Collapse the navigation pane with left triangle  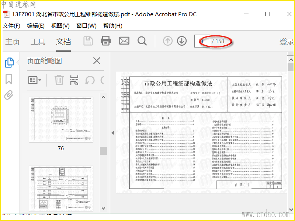tap(113, 133)
